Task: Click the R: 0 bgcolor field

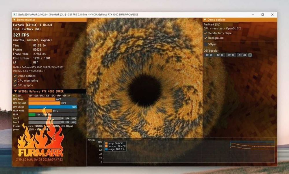Action: click(x=209, y=55)
